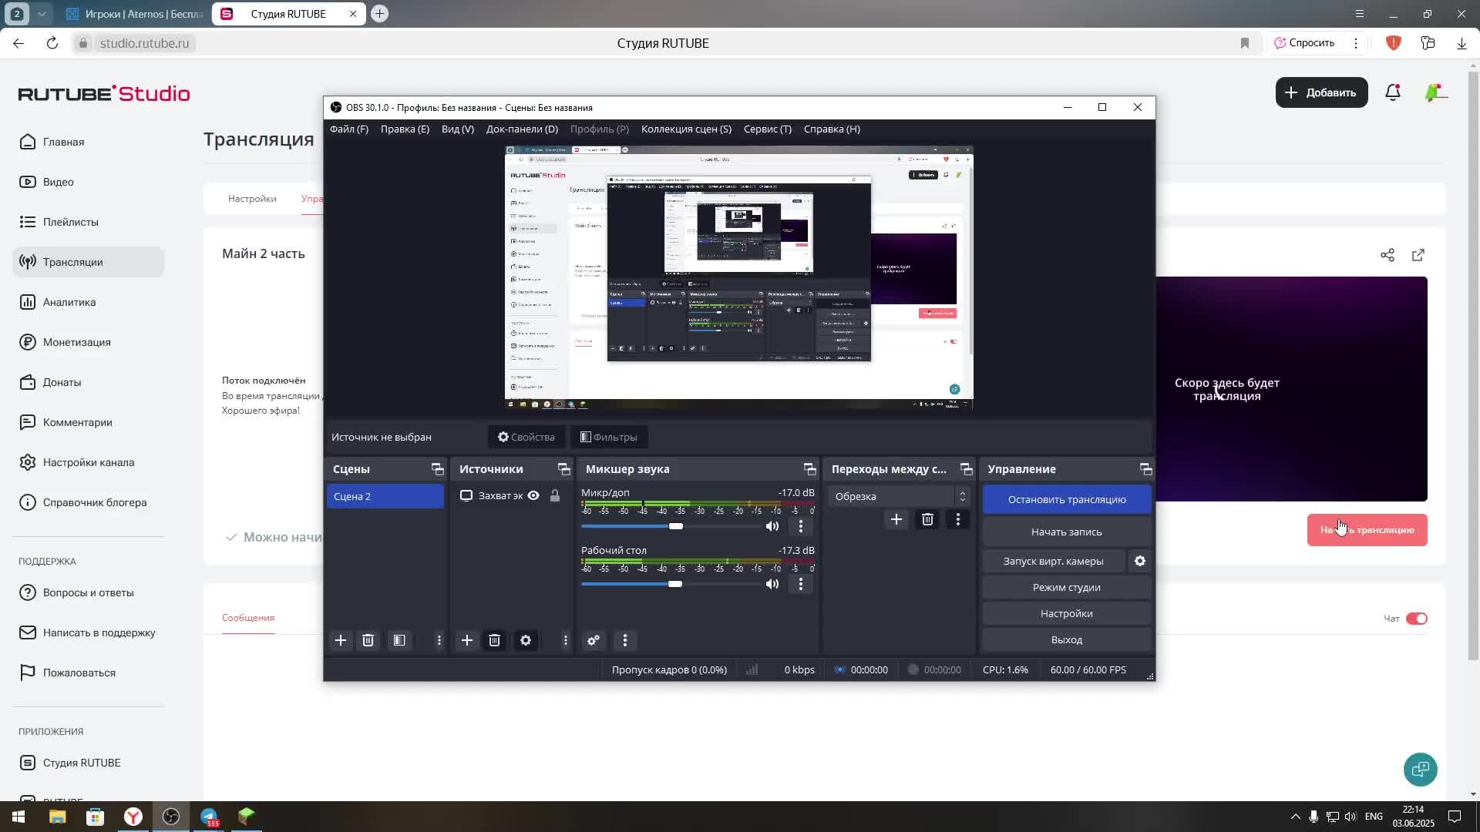Enable Режим студии
Image resolution: width=1480 pixels, height=832 pixels.
pos(1067,588)
